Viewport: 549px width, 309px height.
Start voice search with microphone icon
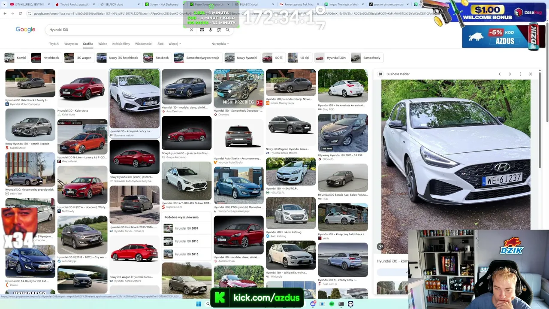tap(211, 30)
